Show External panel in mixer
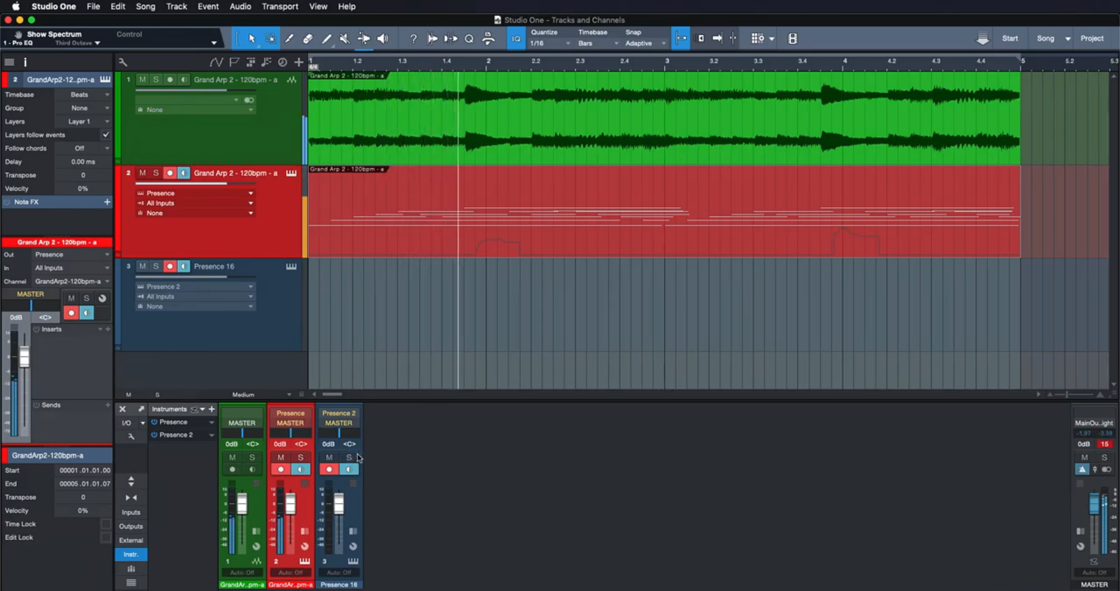This screenshot has height=591, width=1120. point(131,540)
